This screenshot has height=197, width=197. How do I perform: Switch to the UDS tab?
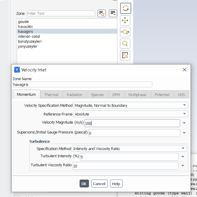point(181,95)
